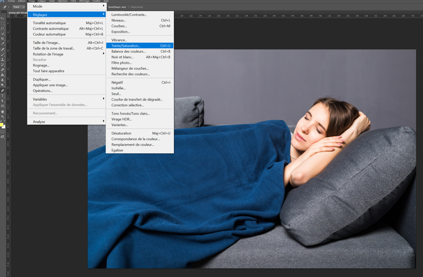
Task: Select the Path Selection tool
Action: point(3,101)
